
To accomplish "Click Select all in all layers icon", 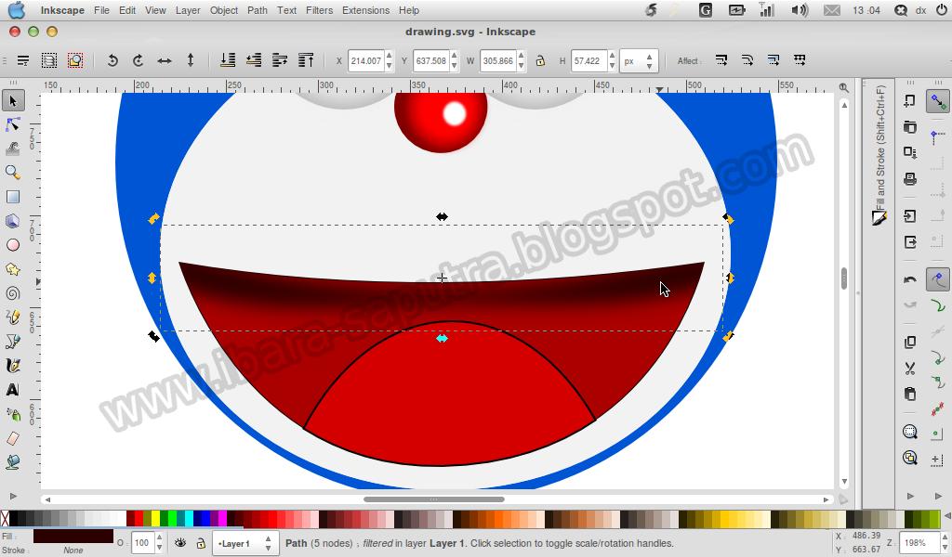I will tap(49, 60).
